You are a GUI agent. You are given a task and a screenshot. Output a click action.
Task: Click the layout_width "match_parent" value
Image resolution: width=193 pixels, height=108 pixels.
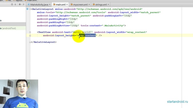[x=150, y=12]
